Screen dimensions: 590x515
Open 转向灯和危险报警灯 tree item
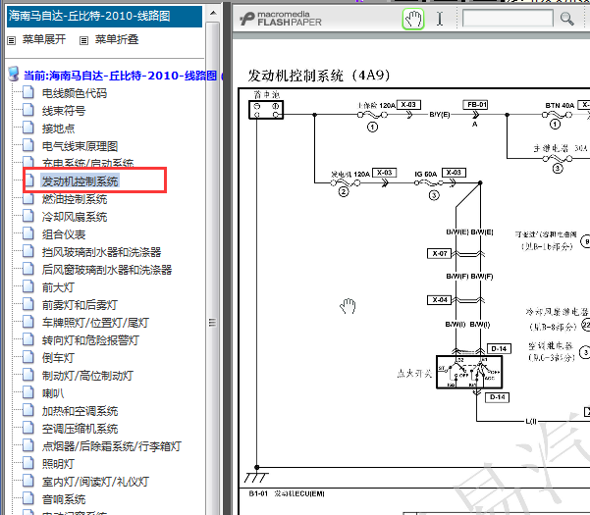tap(90, 340)
